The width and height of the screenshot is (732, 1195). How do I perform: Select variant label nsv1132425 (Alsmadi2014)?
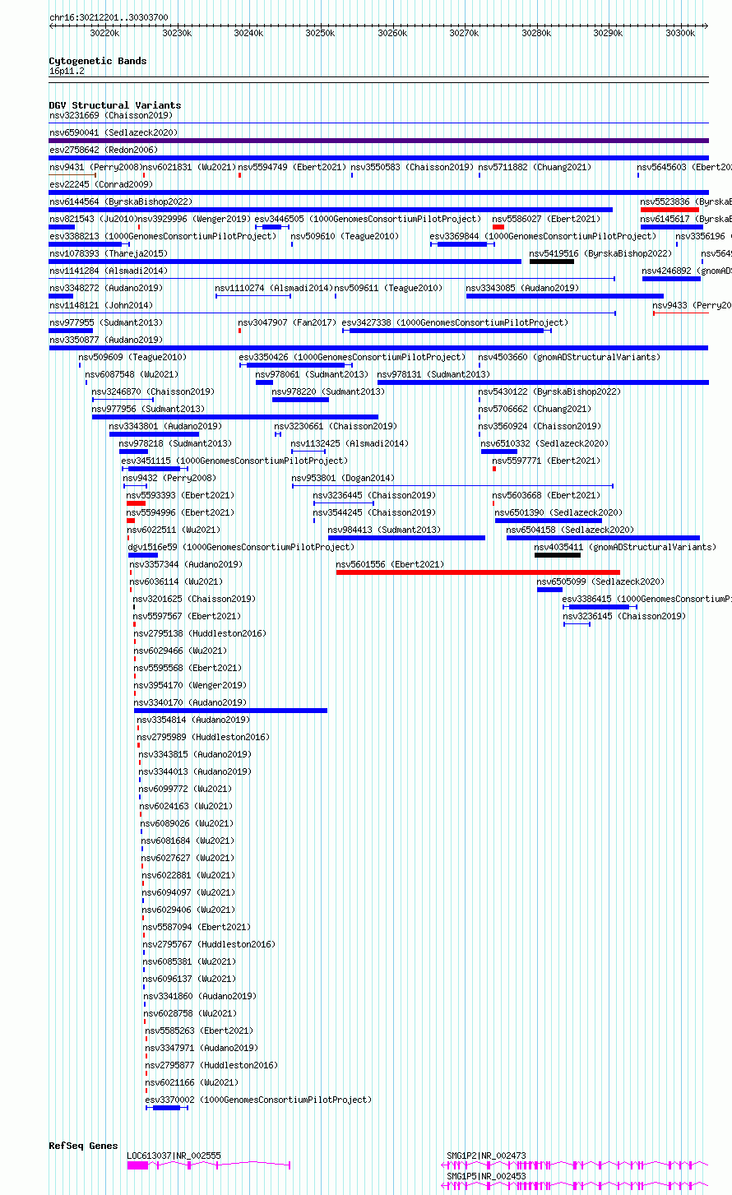click(x=350, y=444)
